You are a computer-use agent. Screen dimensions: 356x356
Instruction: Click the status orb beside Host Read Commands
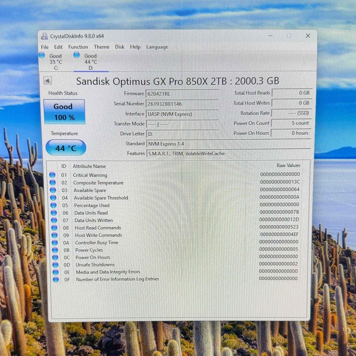pyautogui.click(x=54, y=228)
